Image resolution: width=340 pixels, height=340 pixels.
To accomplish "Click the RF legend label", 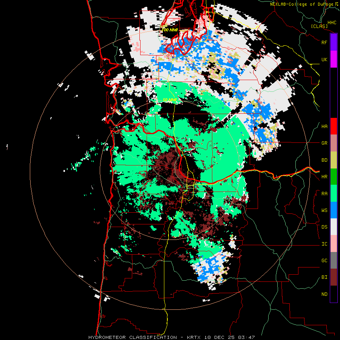I will pos(324,42).
